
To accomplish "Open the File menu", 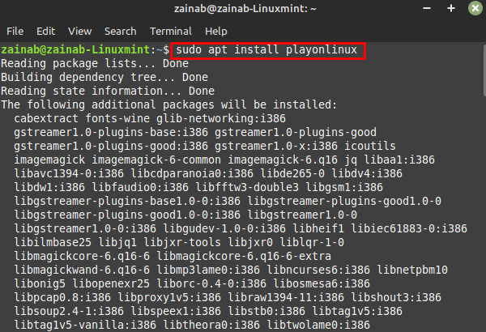I will [15, 32].
